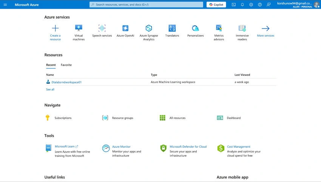The height and width of the screenshot is (182, 321).
Task: Open the Translators service icon
Action: (172, 28)
